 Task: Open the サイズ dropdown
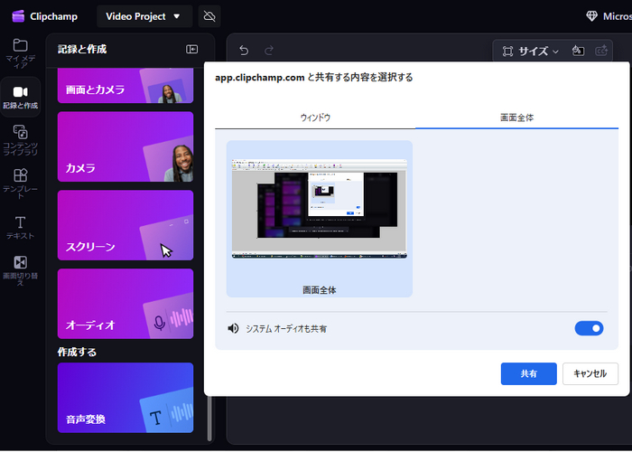[x=530, y=52]
